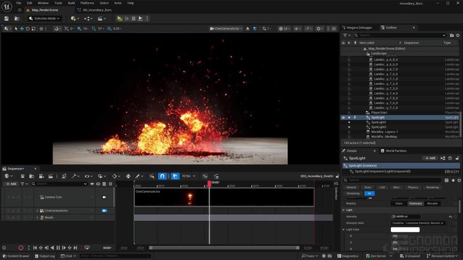This screenshot has height=260, width=463.
Task: Open Details panel settings gear
Action: (x=459, y=180)
